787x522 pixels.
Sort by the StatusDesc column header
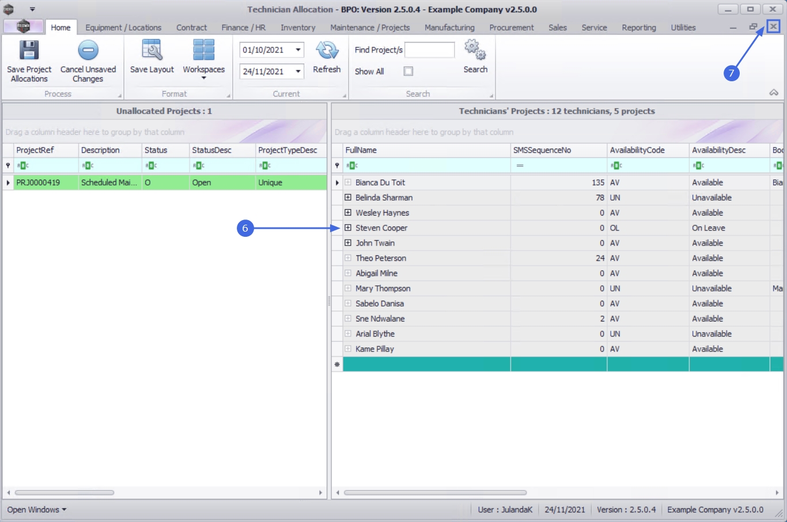[222, 150]
